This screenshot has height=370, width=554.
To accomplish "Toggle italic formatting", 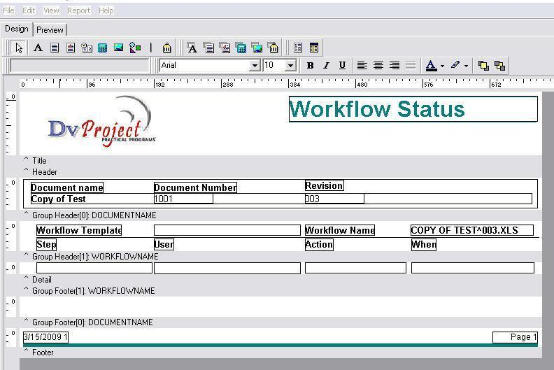I will pyautogui.click(x=326, y=65).
